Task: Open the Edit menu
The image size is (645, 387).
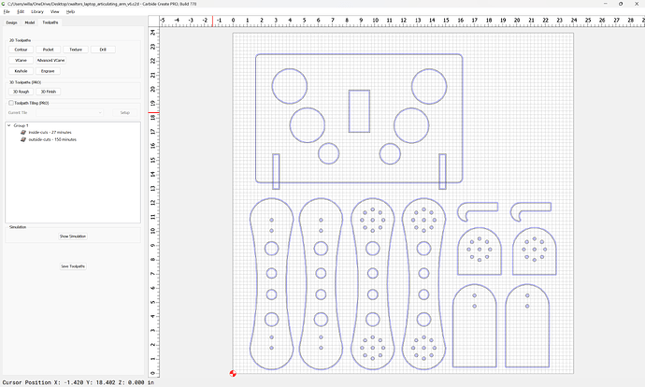Action: 21,11
